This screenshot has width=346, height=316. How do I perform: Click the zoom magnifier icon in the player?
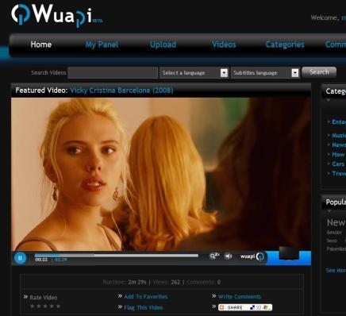pos(214,256)
